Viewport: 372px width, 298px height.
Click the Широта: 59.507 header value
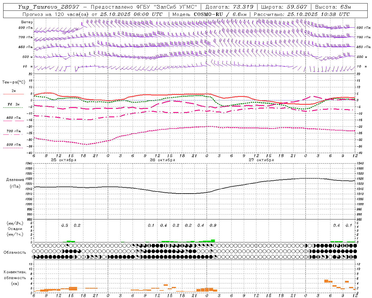click(x=284, y=7)
